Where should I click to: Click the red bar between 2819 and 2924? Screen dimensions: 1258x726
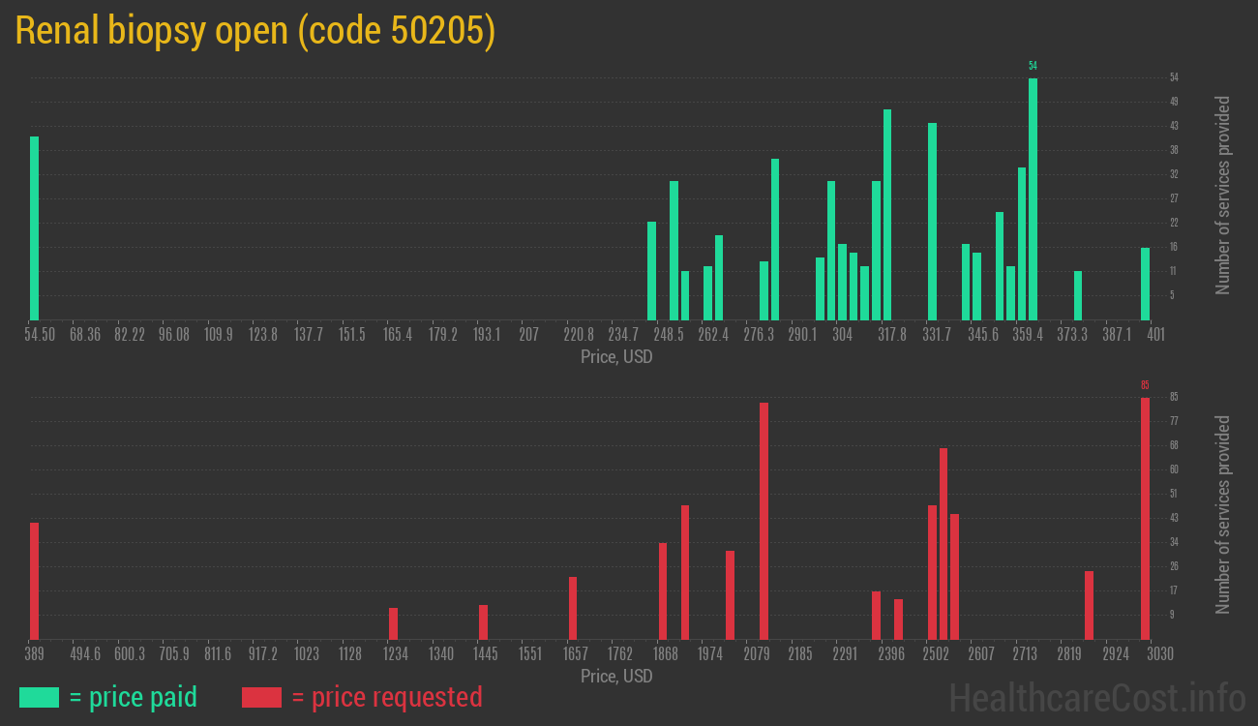pyautogui.click(x=1089, y=605)
